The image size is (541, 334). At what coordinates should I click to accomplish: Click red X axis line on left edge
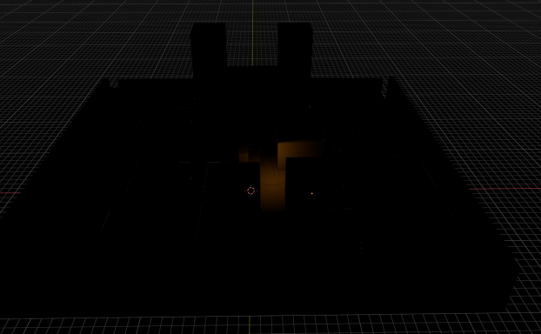tap(10, 192)
